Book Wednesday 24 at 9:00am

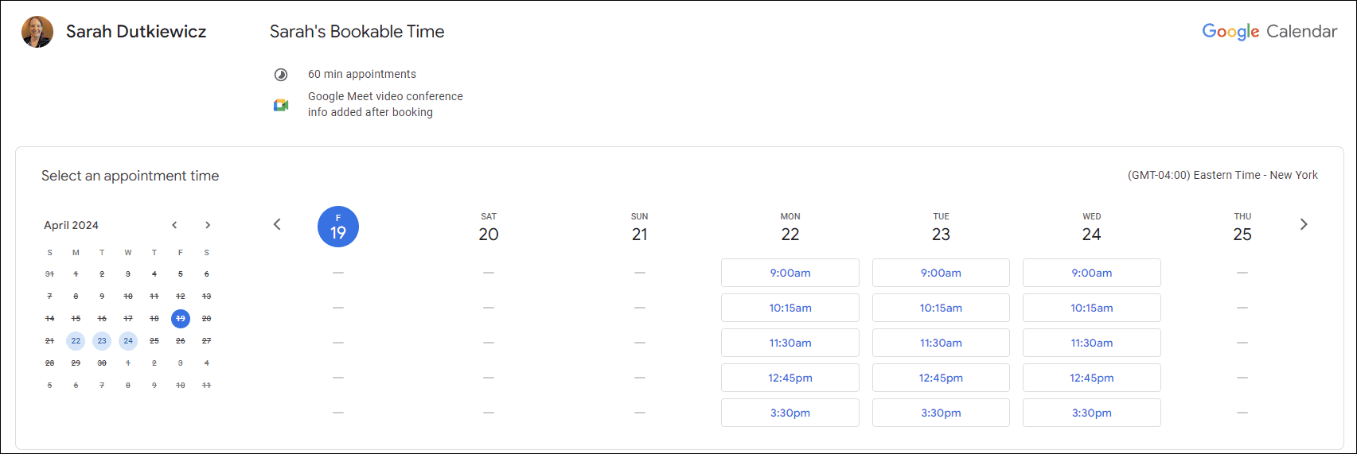coord(1092,273)
